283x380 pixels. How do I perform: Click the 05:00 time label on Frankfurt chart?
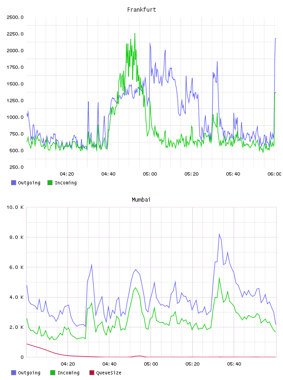(150, 174)
